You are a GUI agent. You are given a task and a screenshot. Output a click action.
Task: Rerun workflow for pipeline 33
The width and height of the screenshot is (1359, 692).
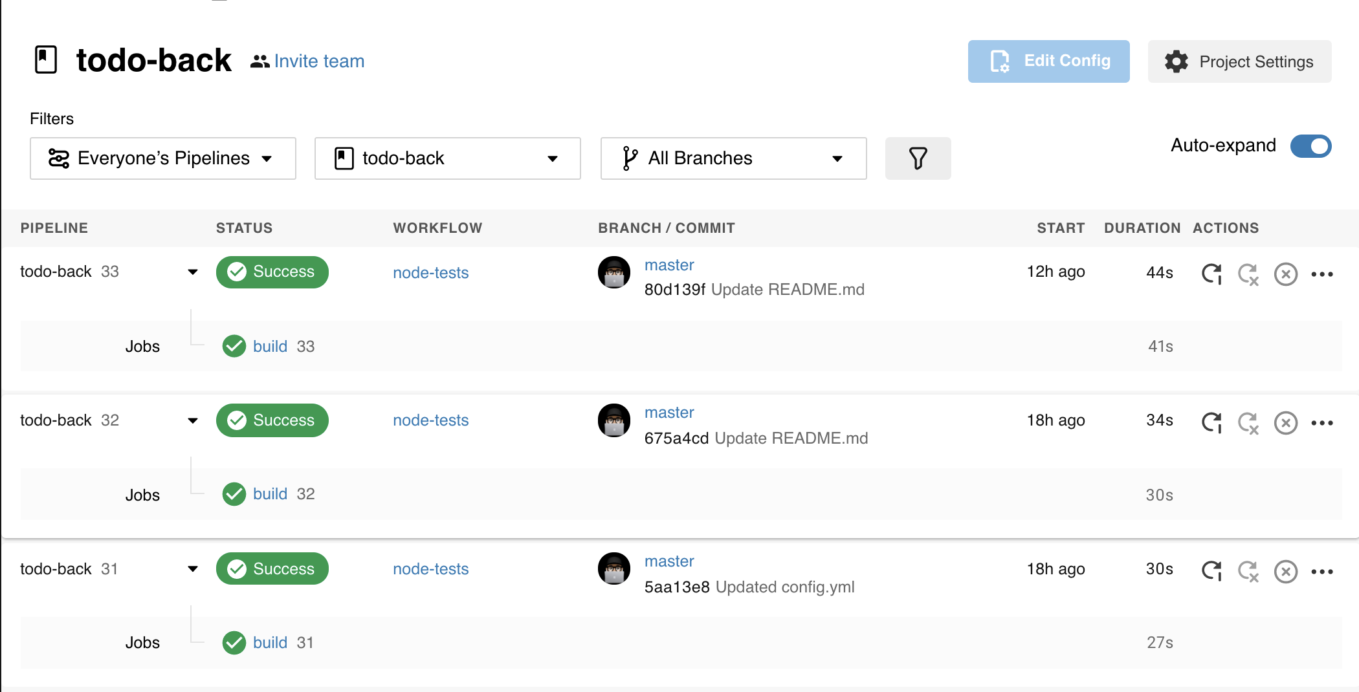1211,274
